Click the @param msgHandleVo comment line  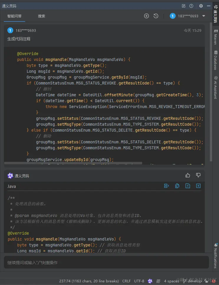pos(76,216)
